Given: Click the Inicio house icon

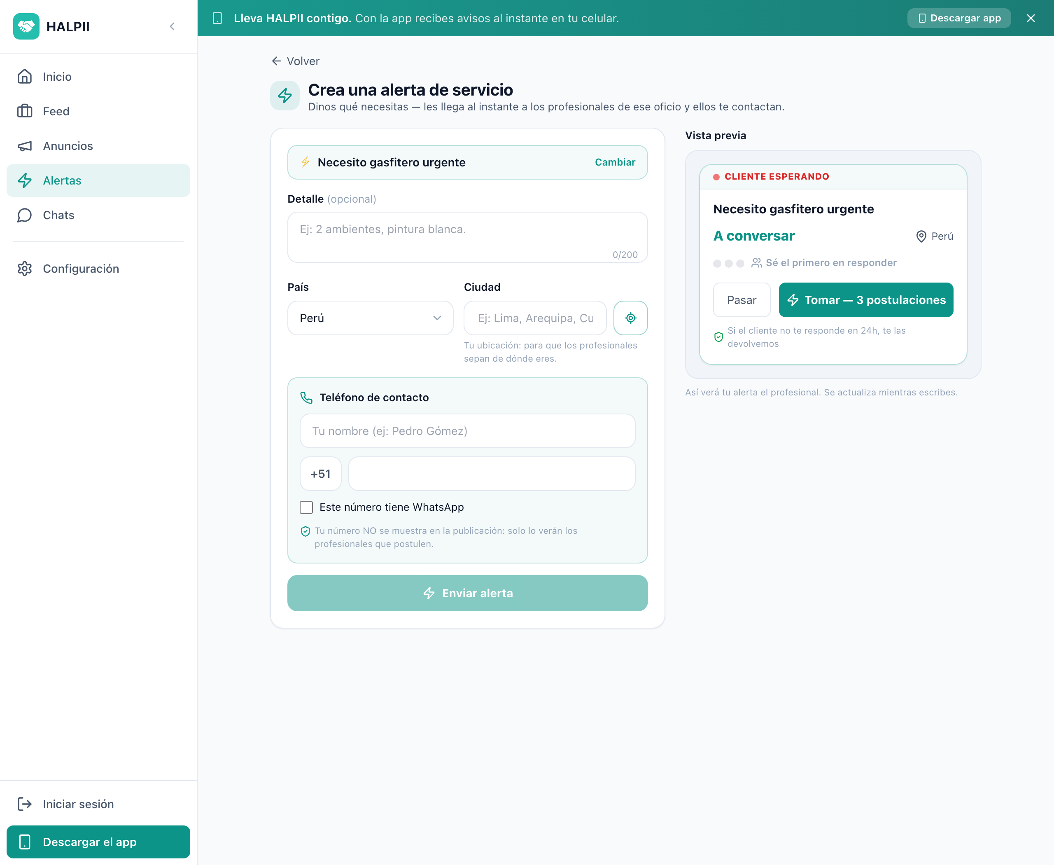Looking at the screenshot, I should click(x=24, y=77).
